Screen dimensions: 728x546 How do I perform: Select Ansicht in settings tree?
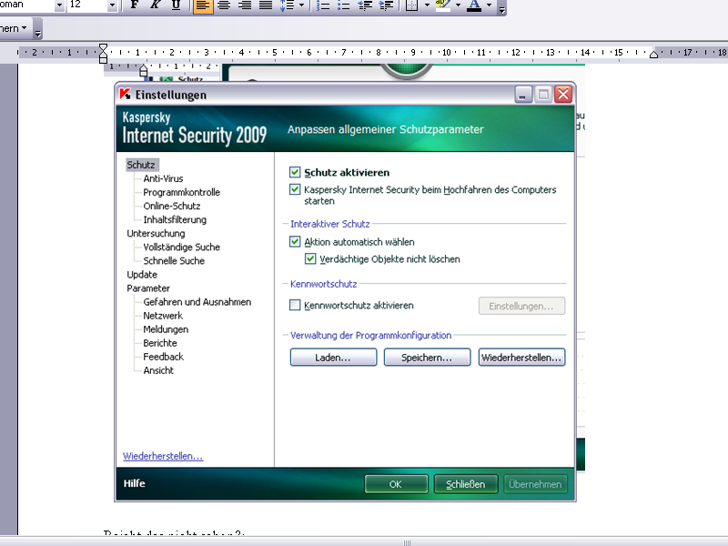(157, 370)
